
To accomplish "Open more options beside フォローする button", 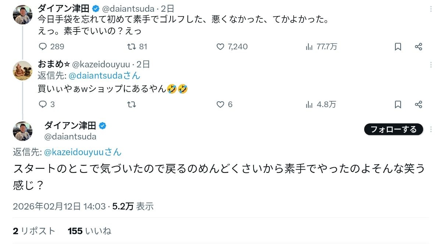I will pyautogui.click(x=431, y=129).
